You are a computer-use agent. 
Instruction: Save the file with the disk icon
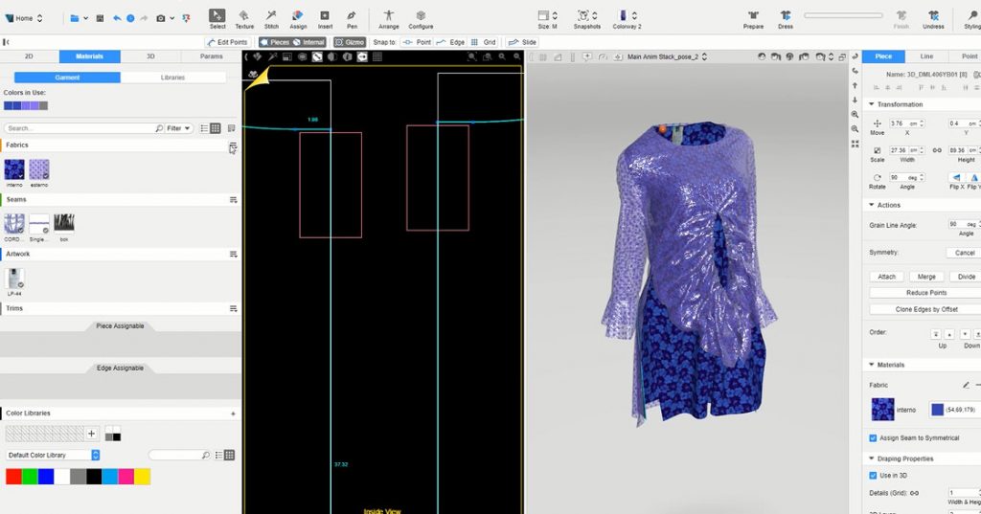pyautogui.click(x=100, y=18)
